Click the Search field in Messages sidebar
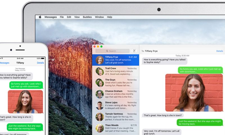Image resolution: width=225 pixels, height=135 pixels. [x=112, y=51]
